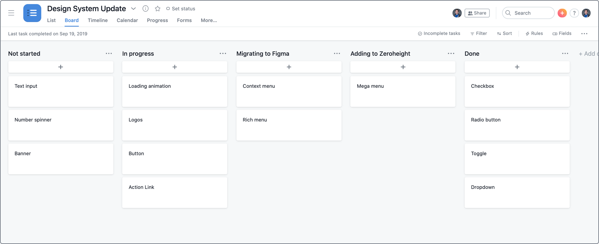This screenshot has height=244, width=599.
Task: Expand the project title dropdown chevron
Action: pyautogui.click(x=134, y=9)
